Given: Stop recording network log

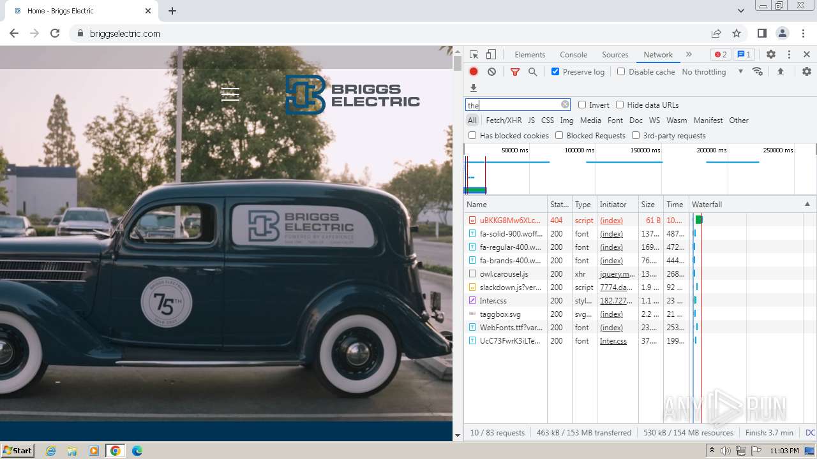Looking at the screenshot, I should [474, 71].
